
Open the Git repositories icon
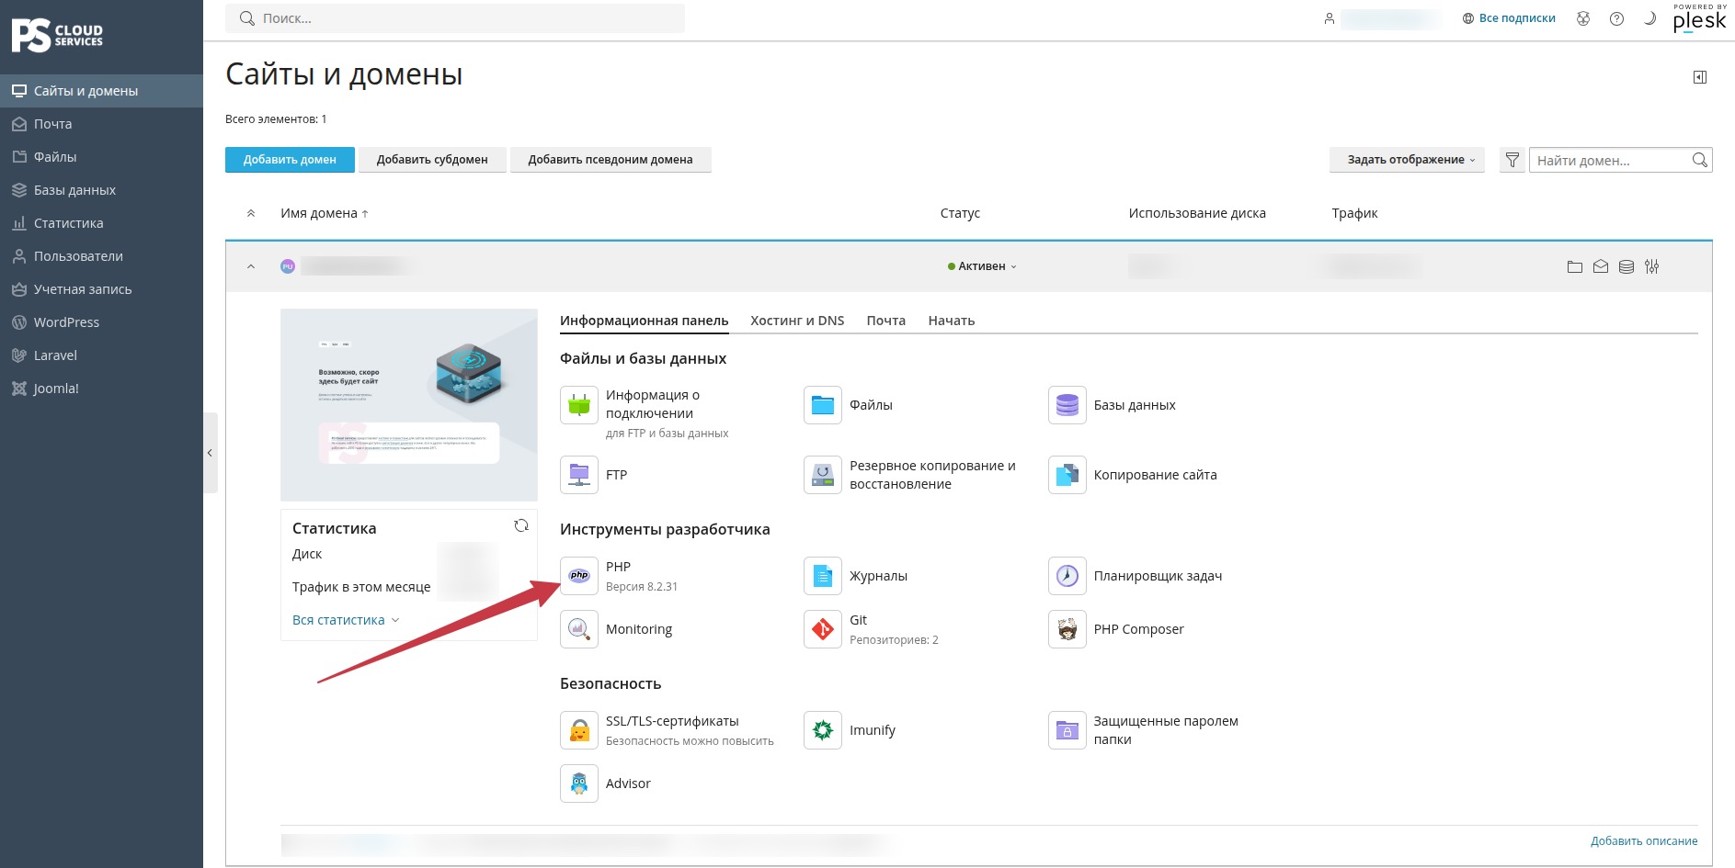(x=823, y=629)
